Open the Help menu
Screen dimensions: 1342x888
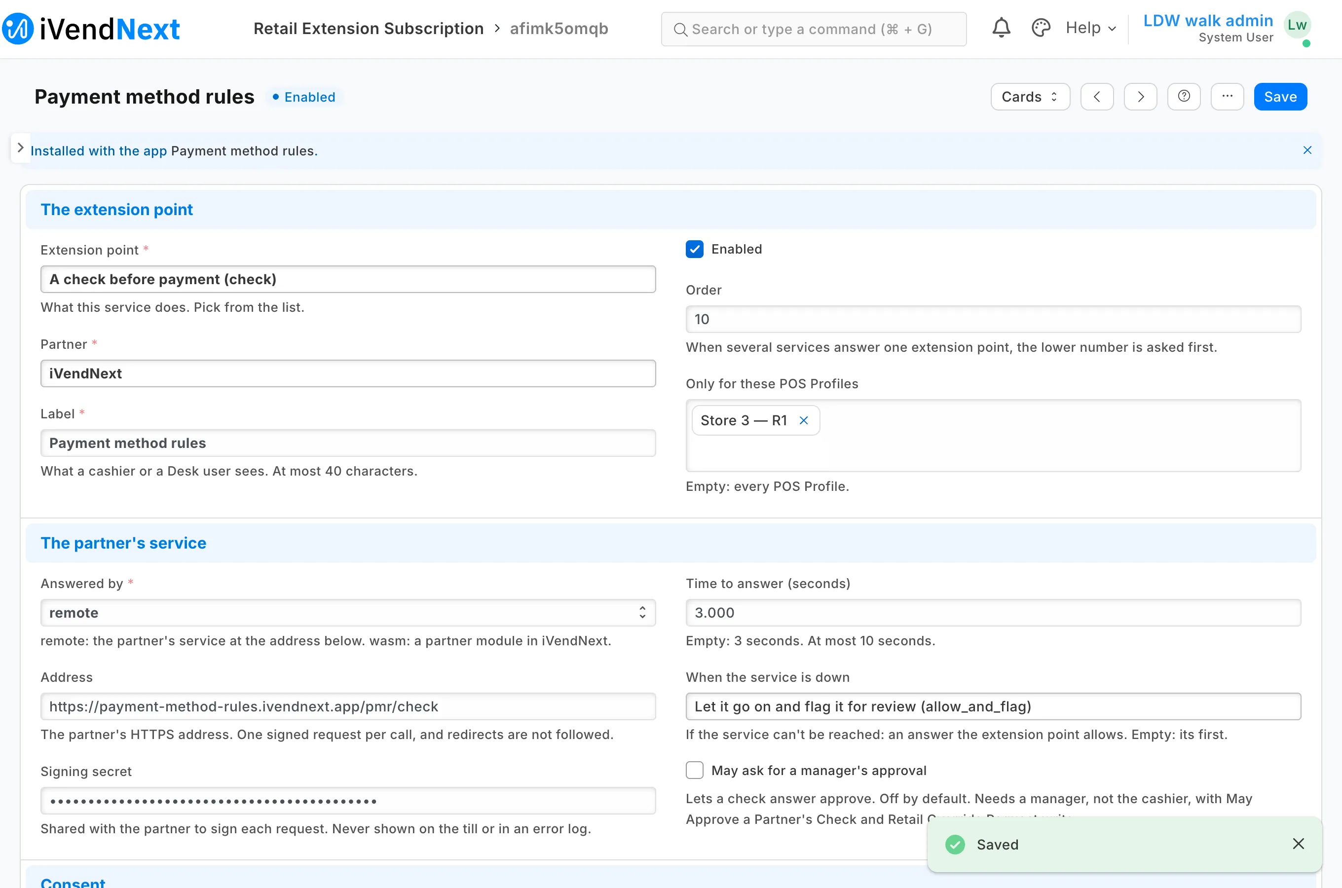click(1090, 28)
